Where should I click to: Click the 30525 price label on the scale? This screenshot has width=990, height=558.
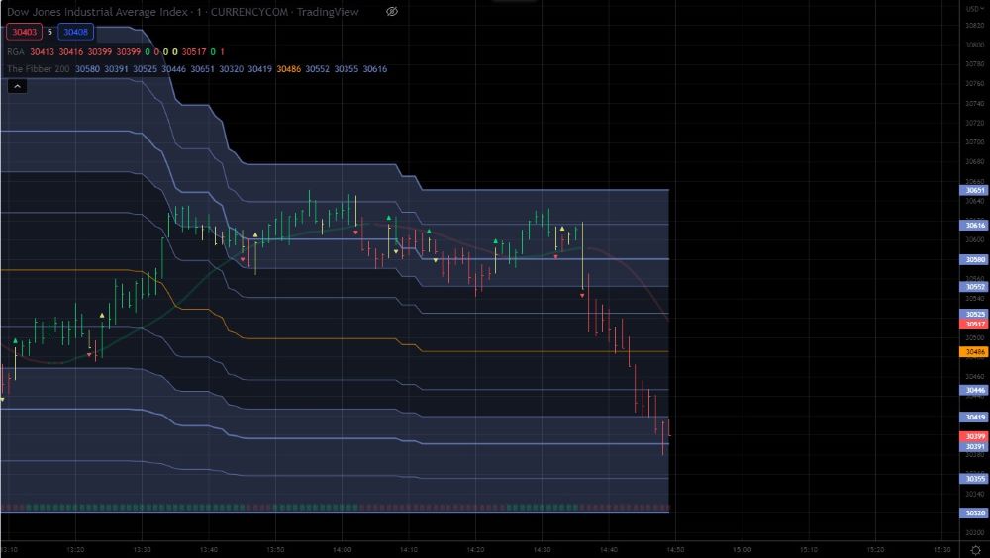(x=974, y=314)
